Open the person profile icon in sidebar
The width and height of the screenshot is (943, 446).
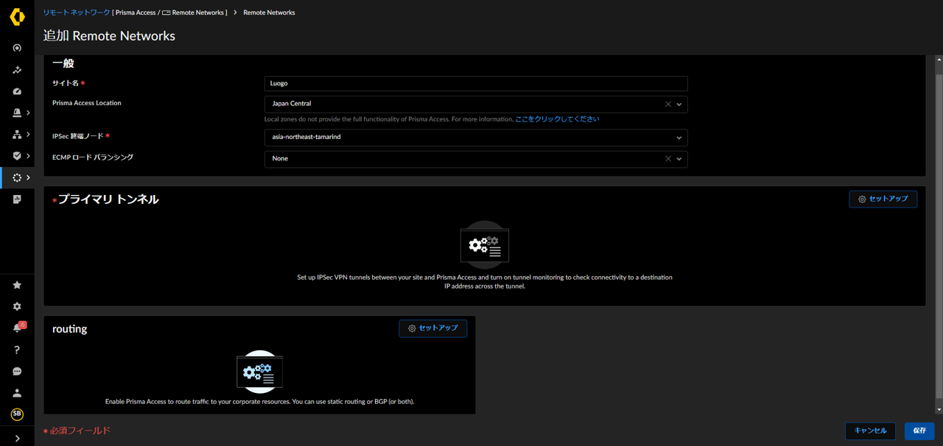coord(17,393)
